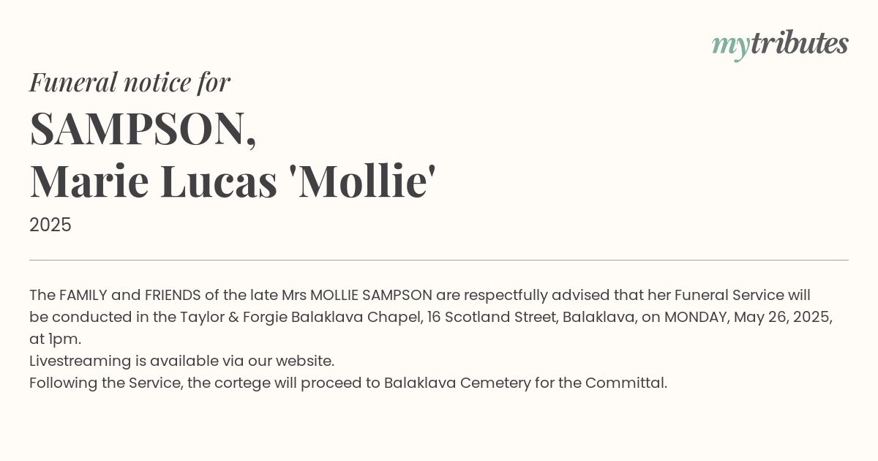
Task: Click the horizontal divider line
Action: [x=439, y=260]
